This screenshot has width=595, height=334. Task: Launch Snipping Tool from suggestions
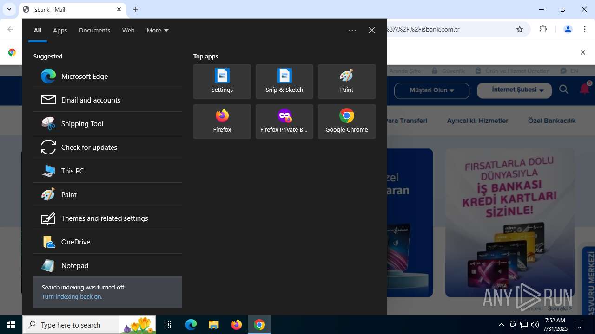tap(108, 123)
